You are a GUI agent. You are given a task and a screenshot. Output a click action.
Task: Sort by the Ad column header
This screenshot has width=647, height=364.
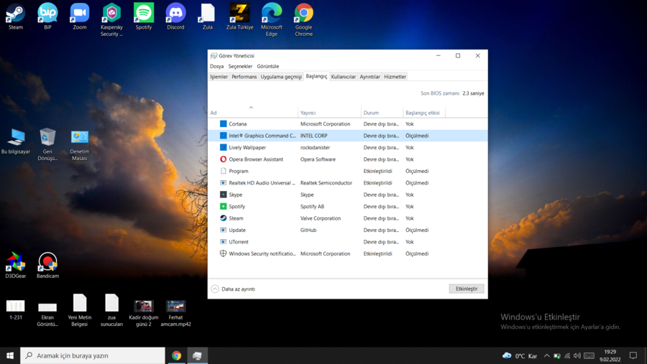click(x=252, y=111)
